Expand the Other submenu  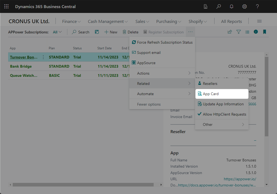222,124
